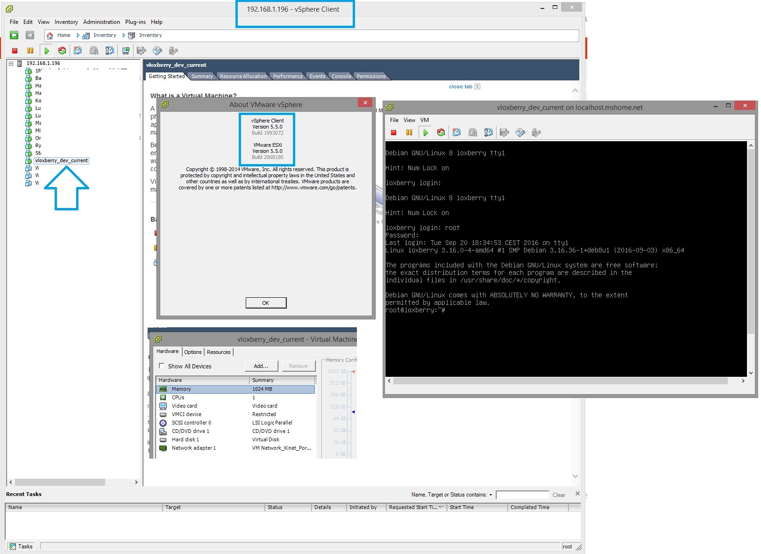Image resolution: width=761 pixels, height=554 pixels.
Task: Click the grey forward navigation arrow
Action: pos(30,35)
